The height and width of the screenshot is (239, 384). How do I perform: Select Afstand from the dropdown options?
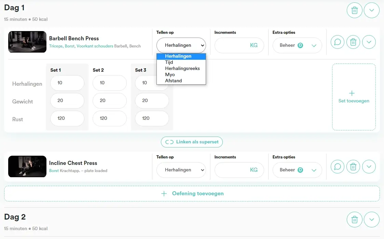(173, 81)
